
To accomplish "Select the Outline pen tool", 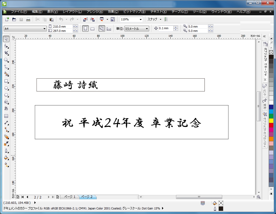I will [6, 151].
